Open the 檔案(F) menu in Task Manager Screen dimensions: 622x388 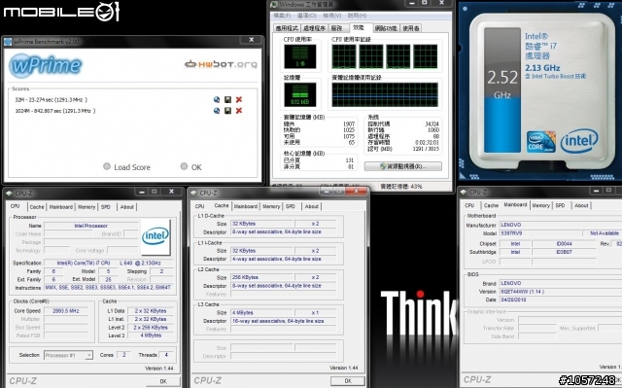[282, 16]
